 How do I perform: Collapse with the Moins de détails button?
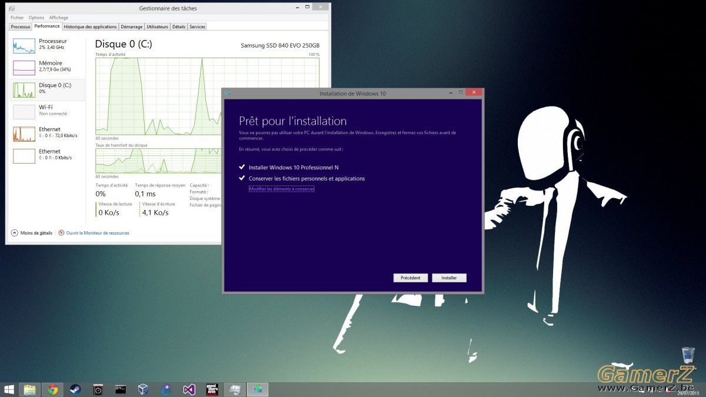click(x=32, y=233)
